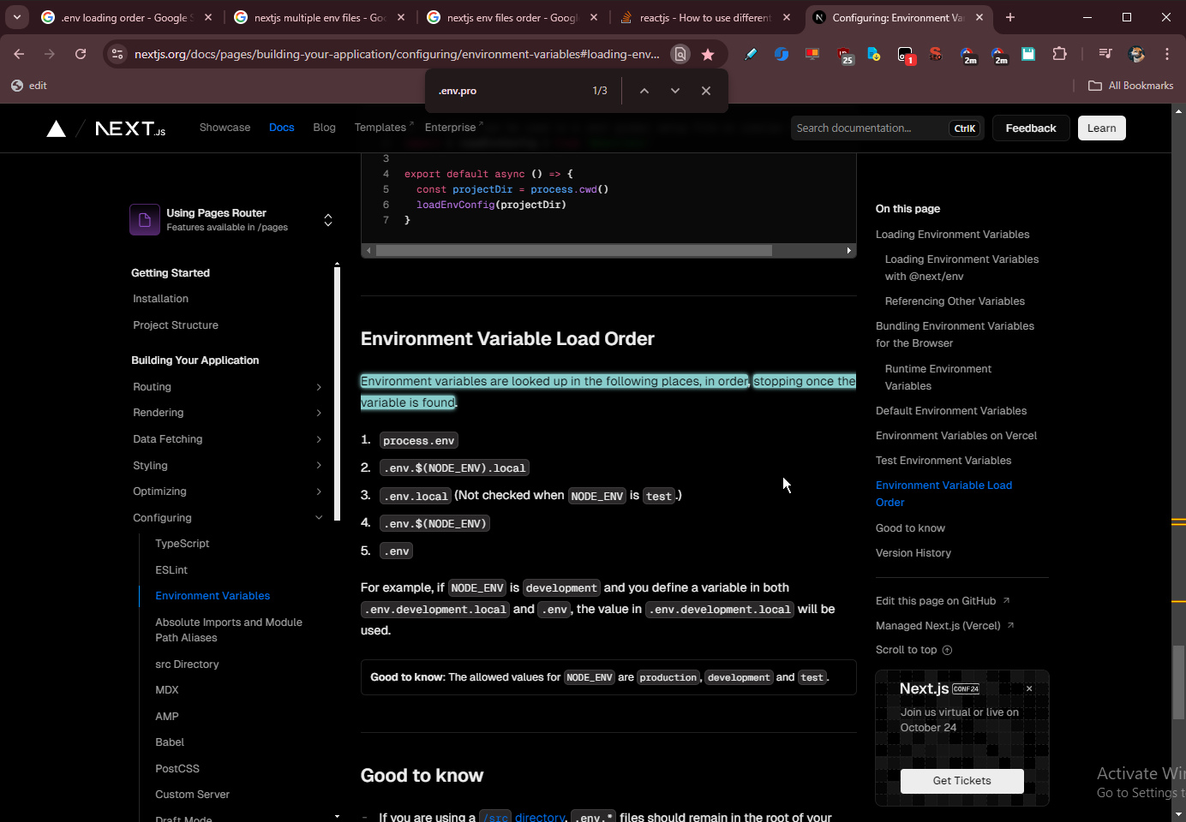This screenshot has width=1186, height=822.
Task: Open the browser Extensions puzzle icon
Action: 1059,54
